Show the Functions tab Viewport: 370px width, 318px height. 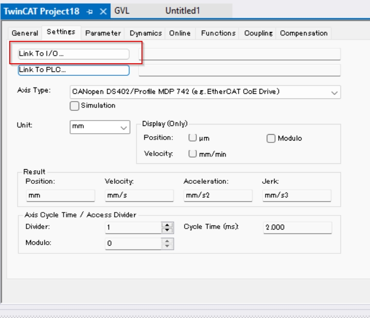pos(218,33)
